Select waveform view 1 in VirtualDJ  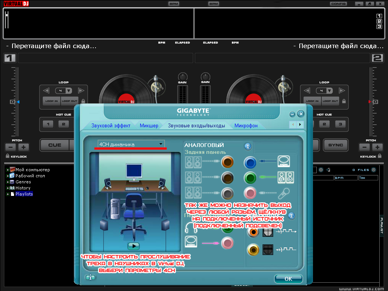tap(379, 16)
